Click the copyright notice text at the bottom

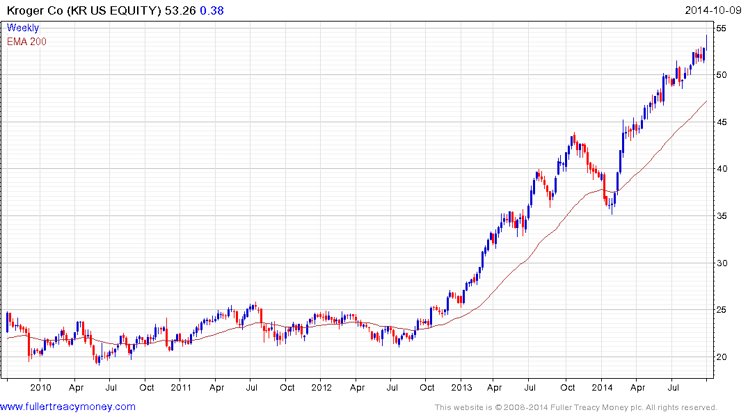[x=576, y=407]
